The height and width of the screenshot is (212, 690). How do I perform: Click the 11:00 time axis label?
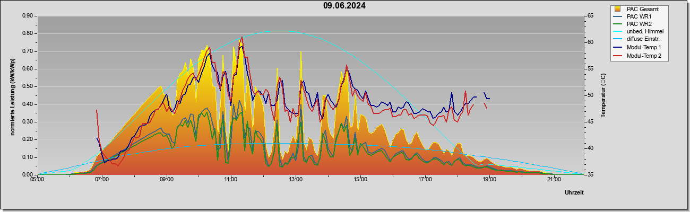[x=231, y=179]
